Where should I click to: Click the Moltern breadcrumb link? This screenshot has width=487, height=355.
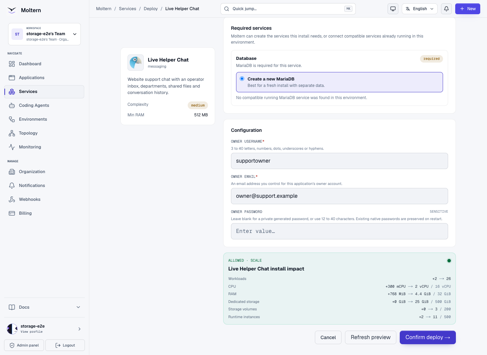pyautogui.click(x=103, y=9)
